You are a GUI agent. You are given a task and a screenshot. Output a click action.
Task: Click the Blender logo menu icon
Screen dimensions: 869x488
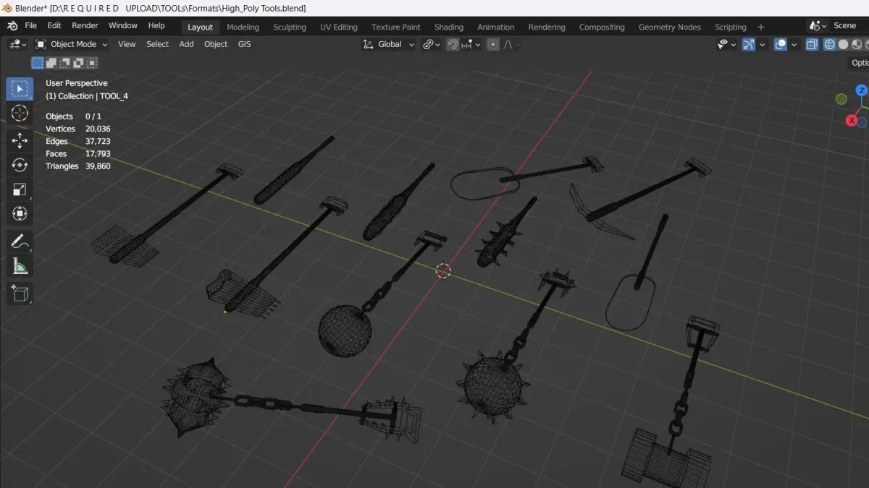click(12, 26)
